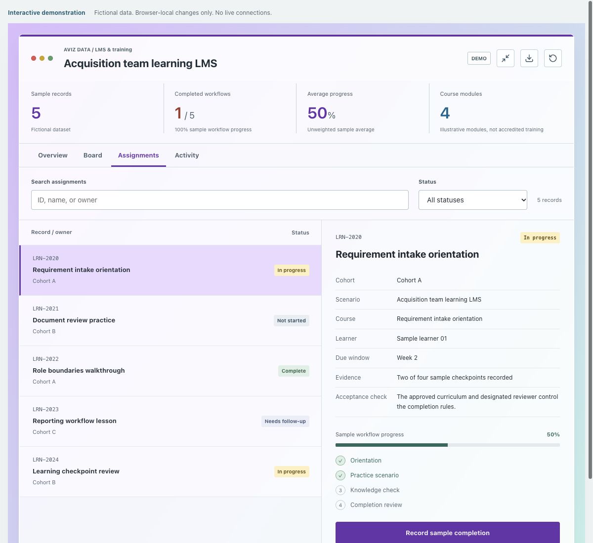Click the Practice scenario checkmark icon

coord(340,475)
